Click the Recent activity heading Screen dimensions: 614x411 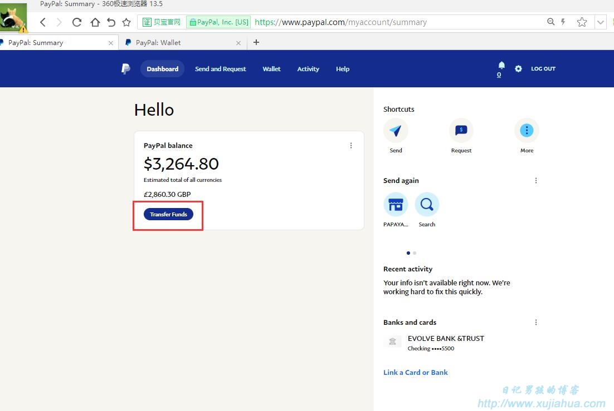408,269
